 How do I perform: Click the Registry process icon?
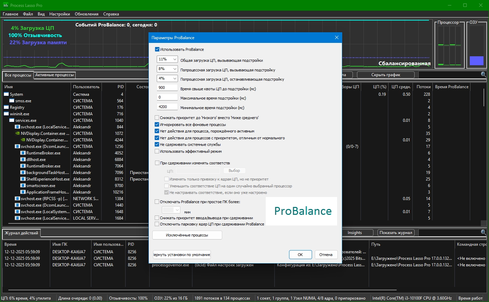pos(7,107)
